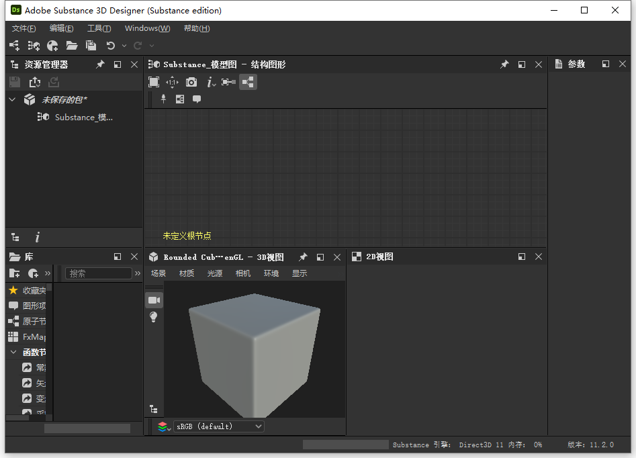Toggle the camera button in 3D view

(x=154, y=300)
